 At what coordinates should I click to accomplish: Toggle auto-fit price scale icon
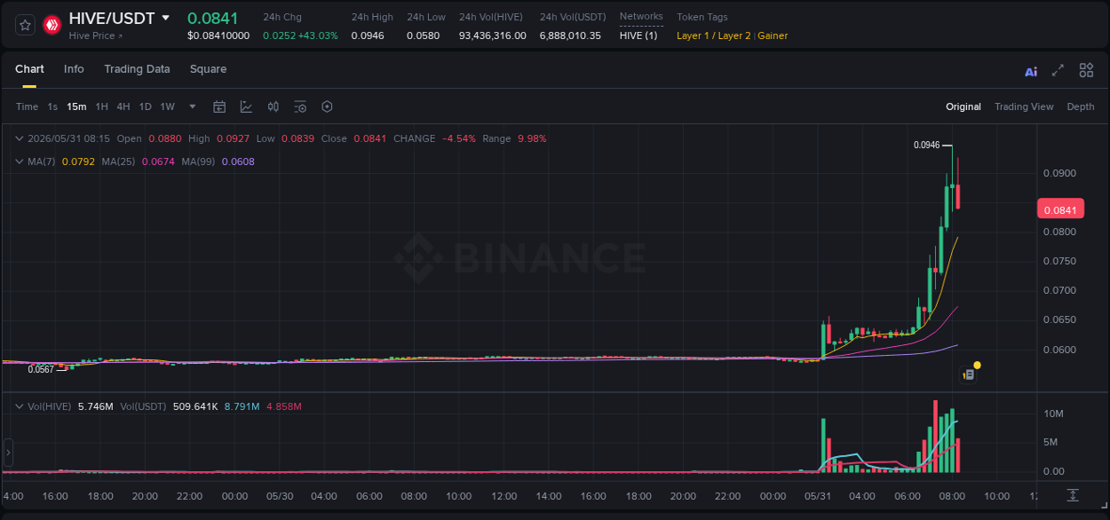tap(1073, 495)
